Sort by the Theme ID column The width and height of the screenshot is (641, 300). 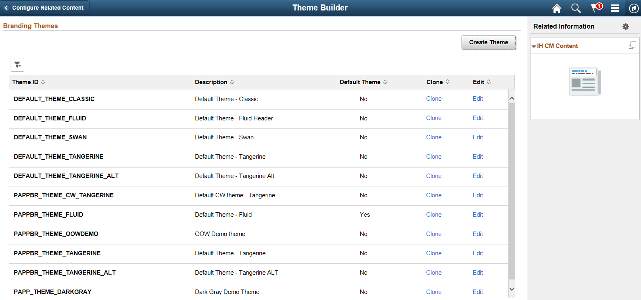(x=29, y=82)
